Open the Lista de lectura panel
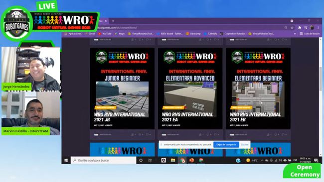 (x=310, y=34)
